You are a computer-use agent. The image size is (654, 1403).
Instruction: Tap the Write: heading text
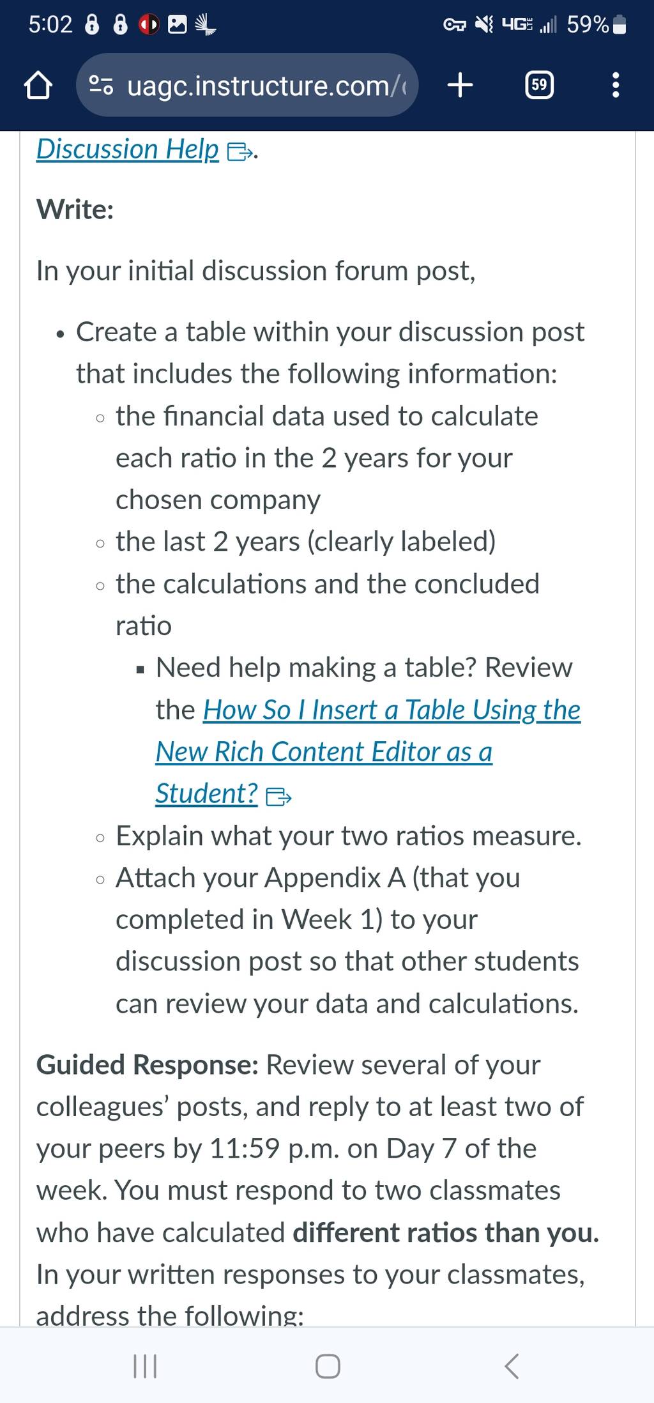point(75,210)
